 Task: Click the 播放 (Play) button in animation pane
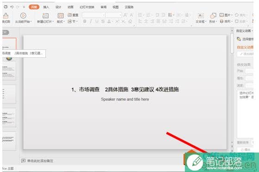[x=246, y=150]
